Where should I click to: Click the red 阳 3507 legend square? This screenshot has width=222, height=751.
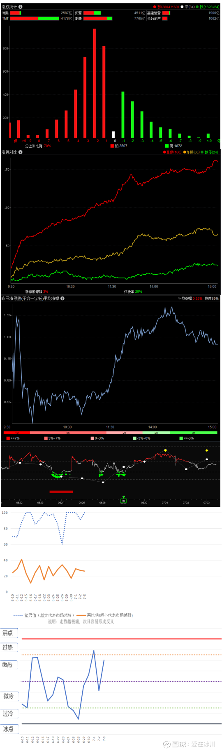112,146
